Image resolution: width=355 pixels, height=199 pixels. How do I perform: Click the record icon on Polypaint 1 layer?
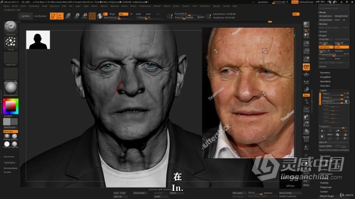346,101
